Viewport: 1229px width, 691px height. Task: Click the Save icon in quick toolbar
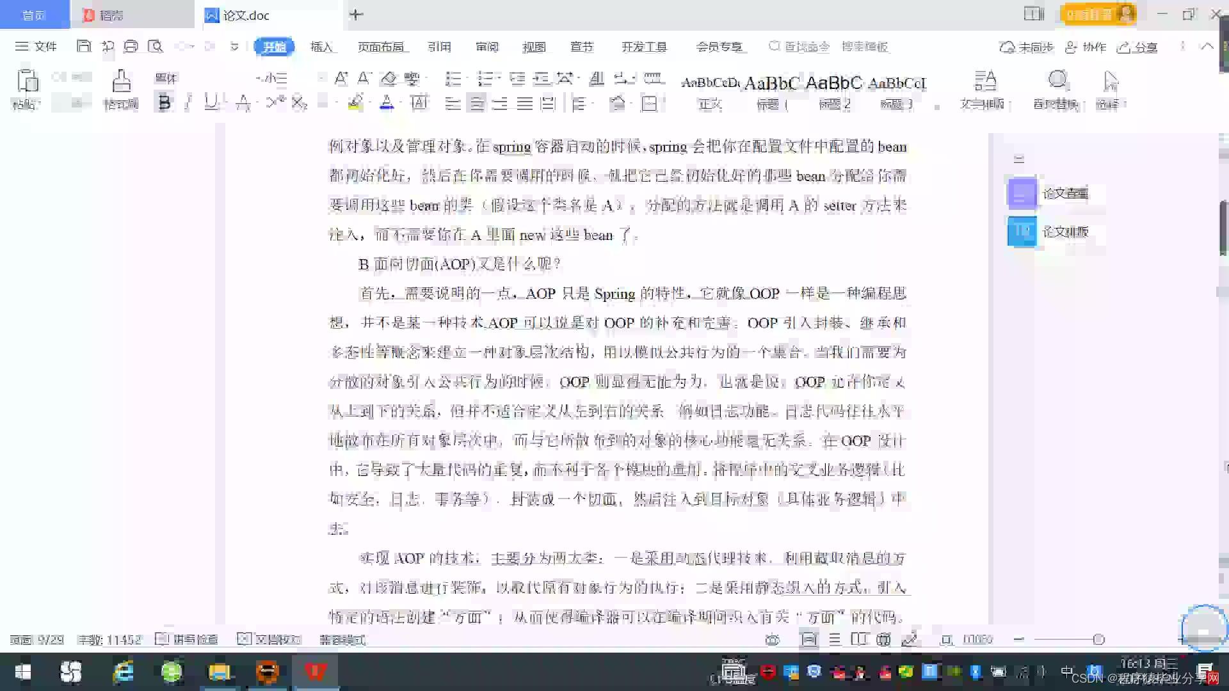point(83,46)
